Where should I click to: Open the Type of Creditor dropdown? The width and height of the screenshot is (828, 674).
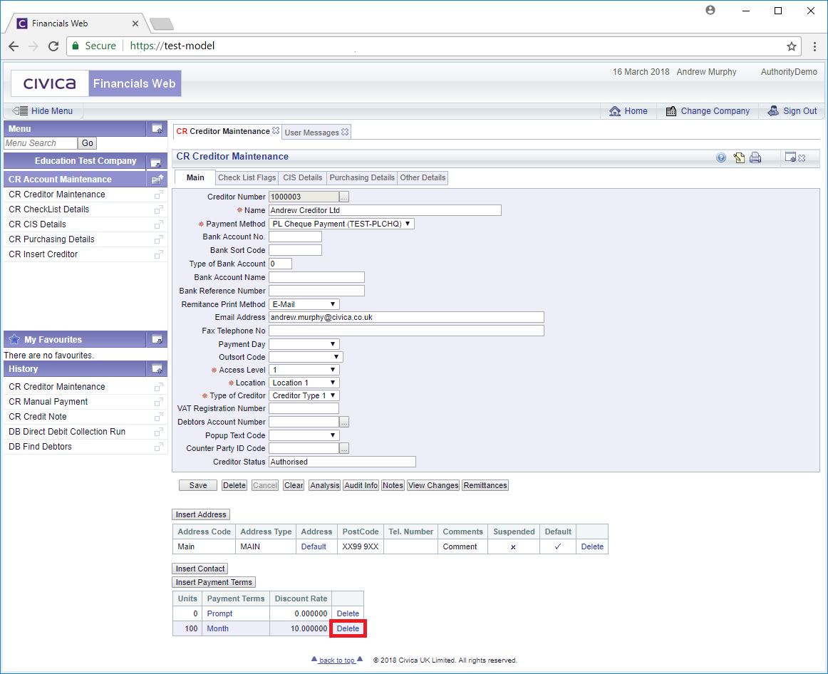pos(304,395)
